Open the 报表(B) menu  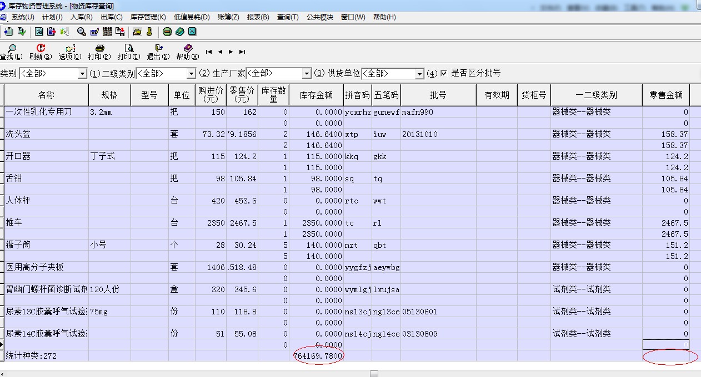(x=258, y=17)
